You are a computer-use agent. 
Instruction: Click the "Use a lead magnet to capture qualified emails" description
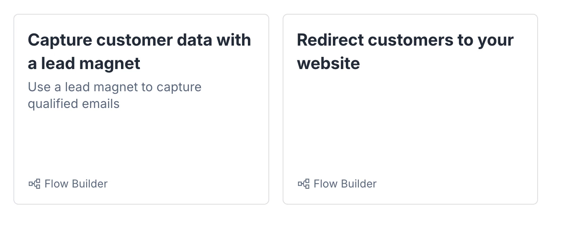point(114,95)
